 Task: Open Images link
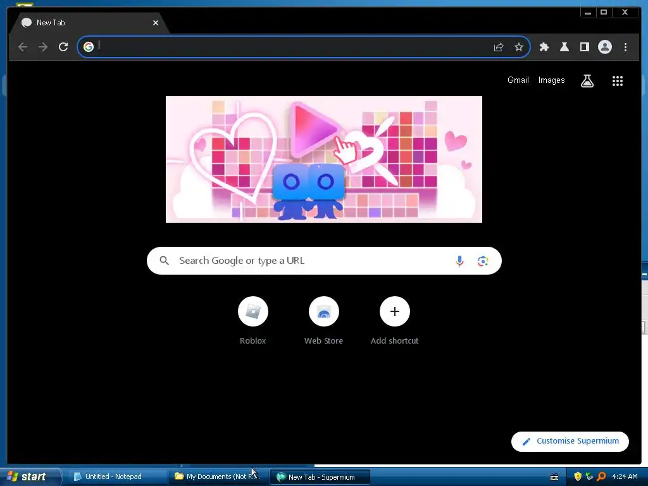[551, 80]
